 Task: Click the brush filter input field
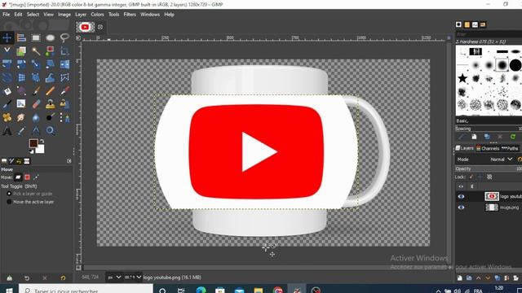[489, 34]
